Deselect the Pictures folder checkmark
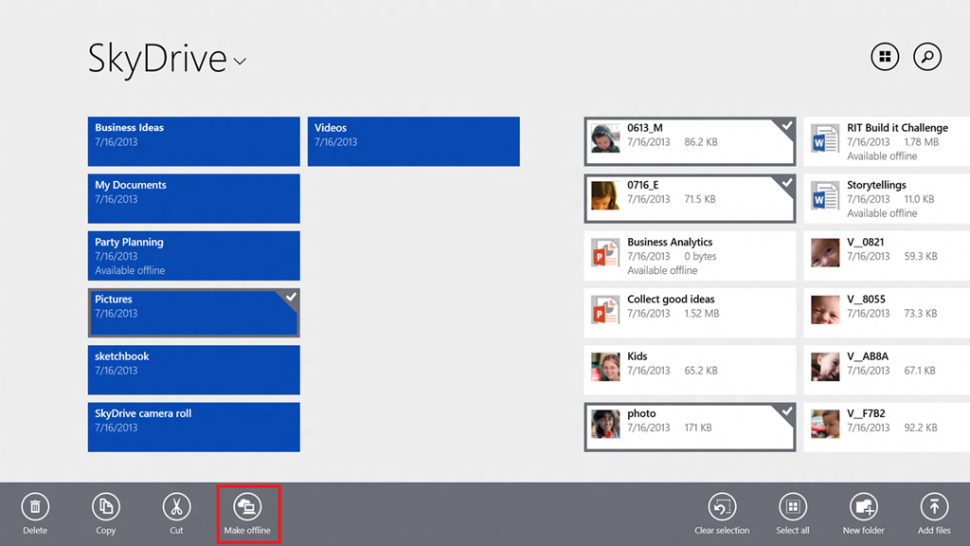Image resolution: width=970 pixels, height=546 pixels. coord(291,299)
